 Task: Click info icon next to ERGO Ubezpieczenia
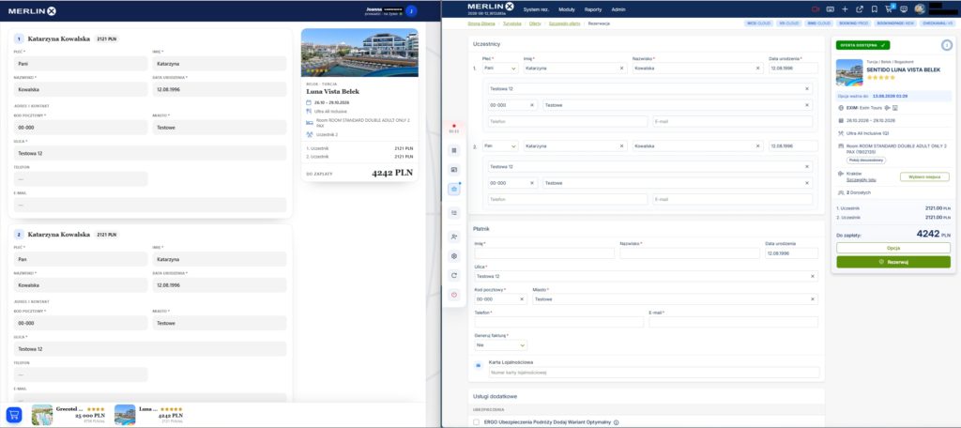616,421
